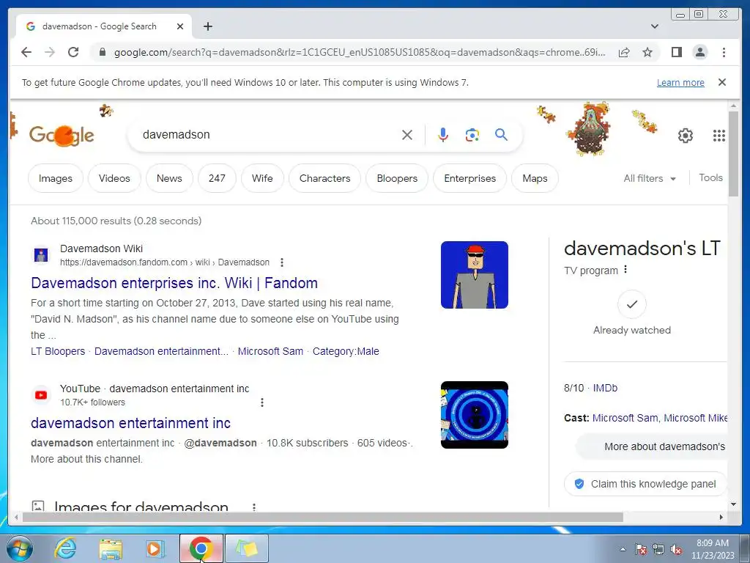
Task: Open Windows Media Player from taskbar
Action: (155, 548)
